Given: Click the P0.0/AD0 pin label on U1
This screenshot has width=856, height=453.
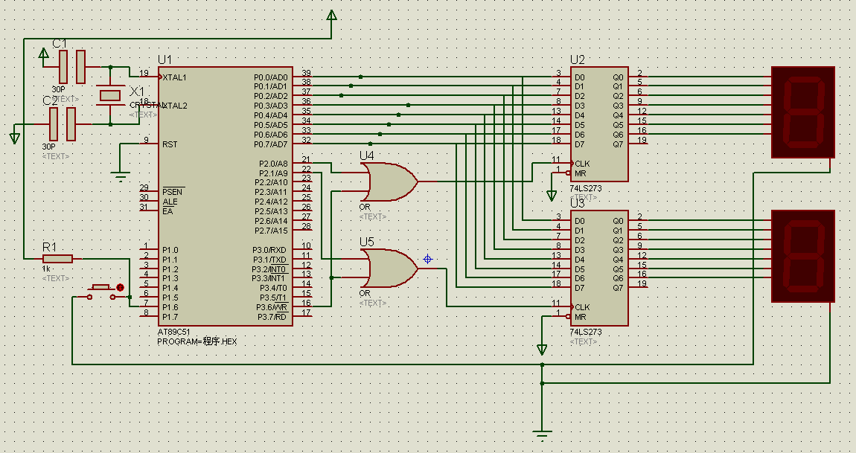Looking at the screenshot, I should (x=271, y=77).
